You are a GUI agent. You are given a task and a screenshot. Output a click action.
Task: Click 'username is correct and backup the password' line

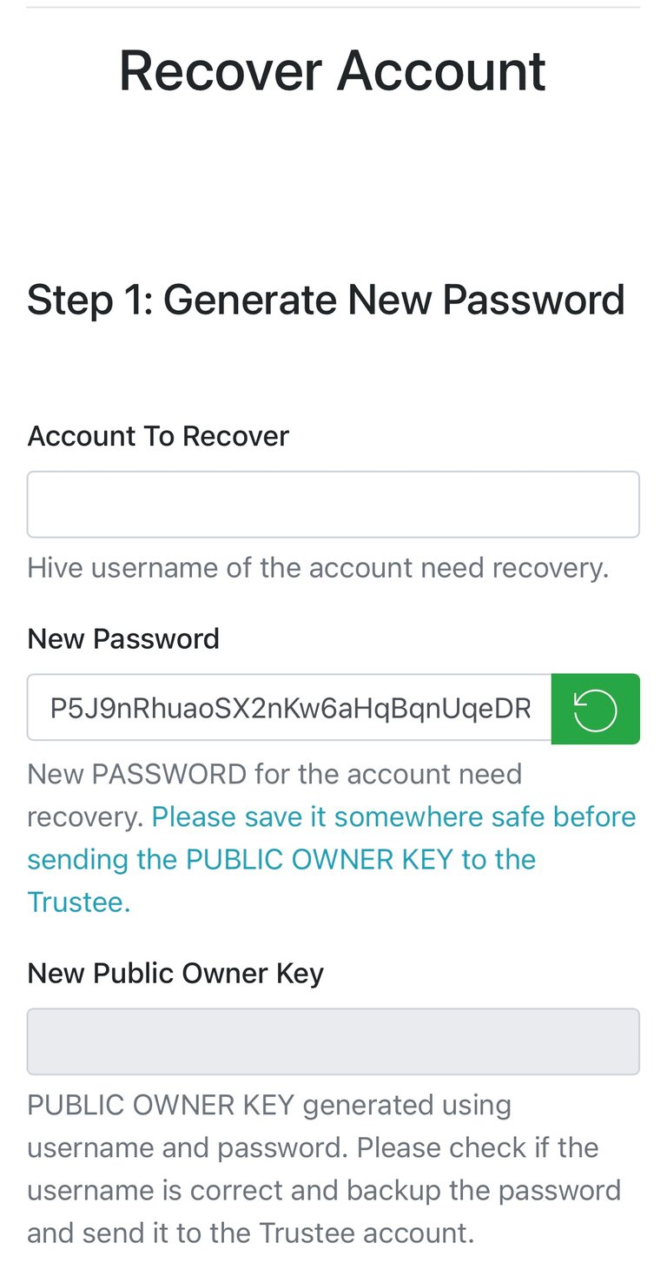[324, 1190]
